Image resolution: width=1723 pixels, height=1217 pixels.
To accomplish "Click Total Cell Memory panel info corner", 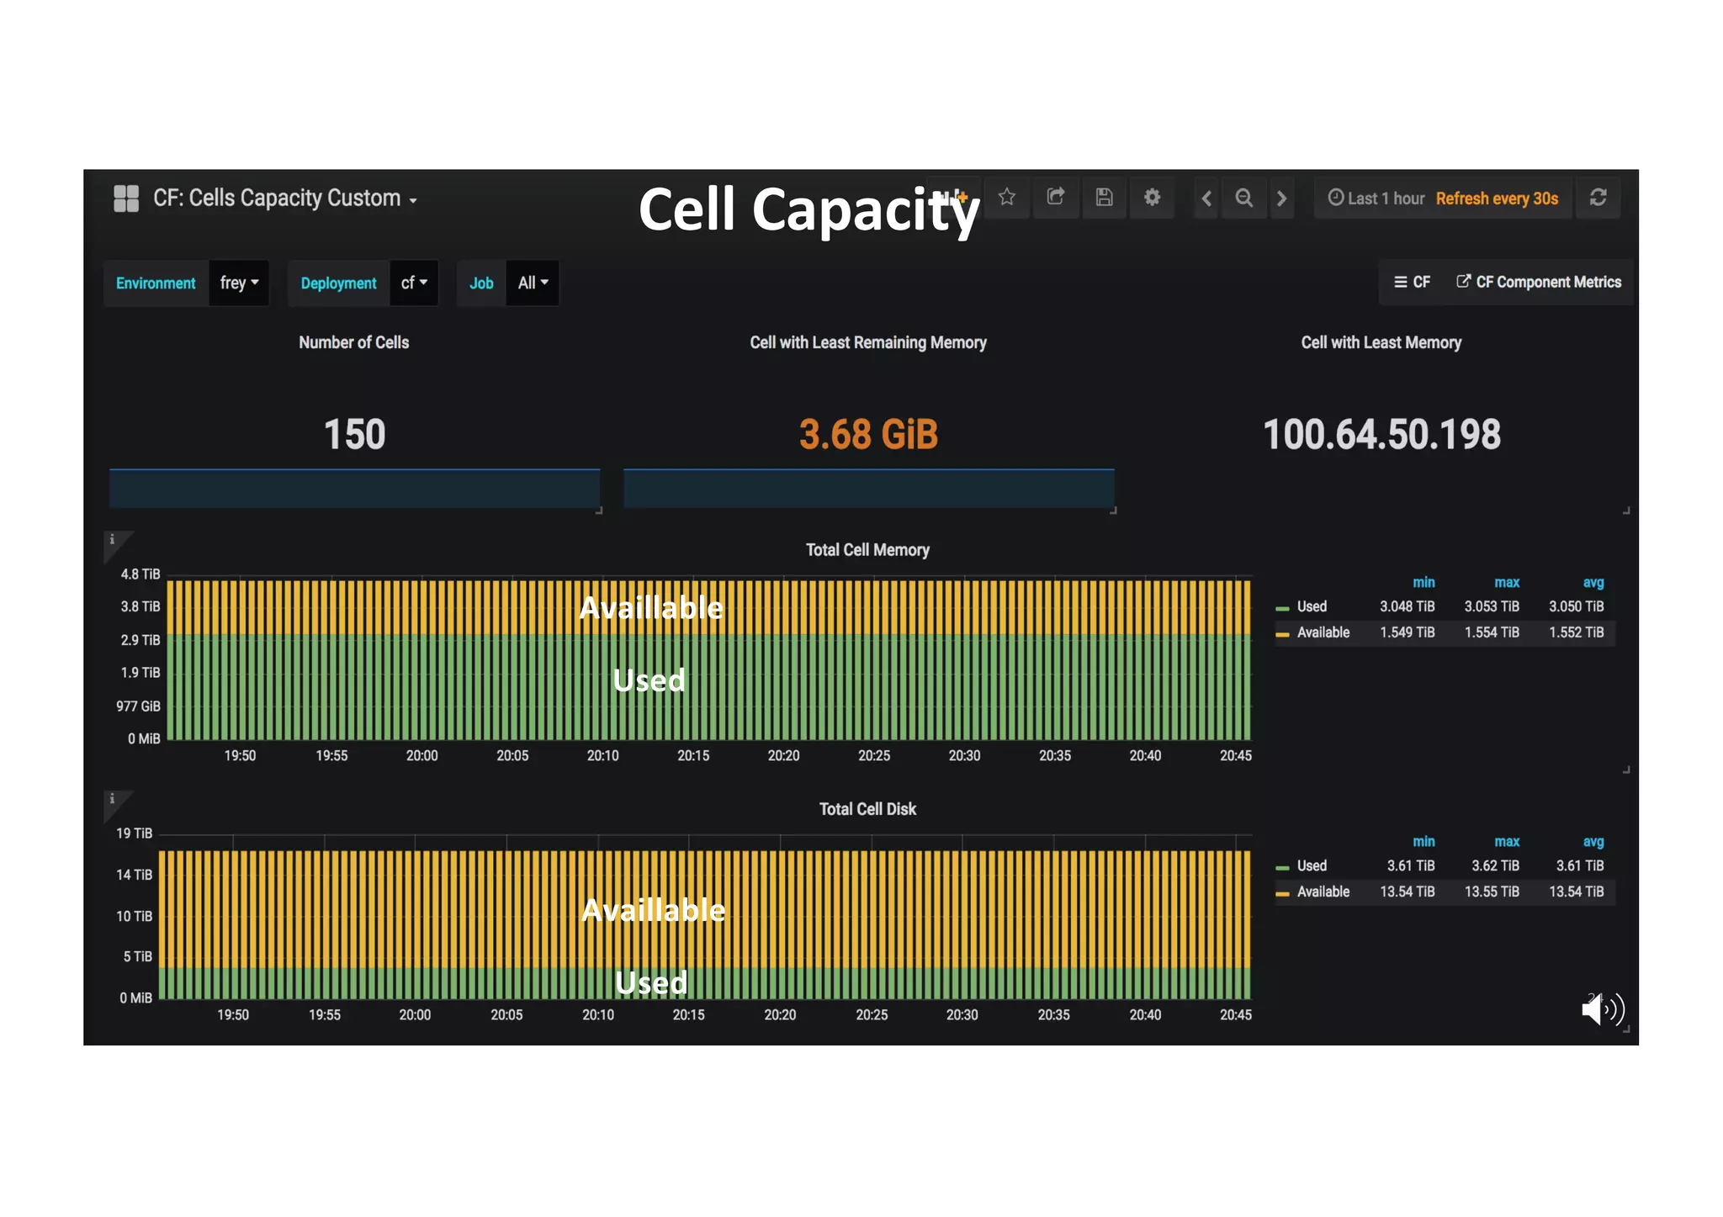I will (113, 541).
